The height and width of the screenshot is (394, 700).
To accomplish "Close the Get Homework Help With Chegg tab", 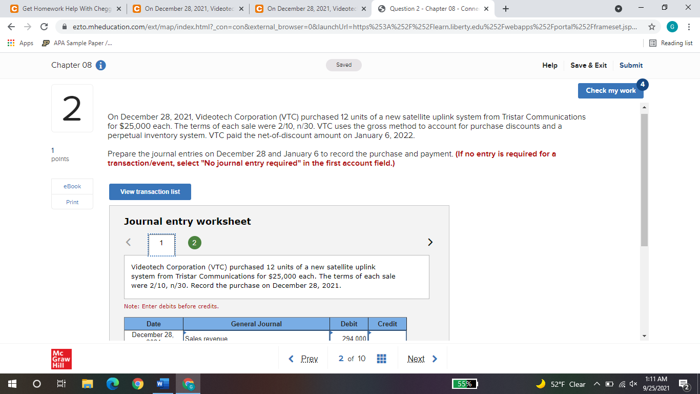I will point(119,9).
